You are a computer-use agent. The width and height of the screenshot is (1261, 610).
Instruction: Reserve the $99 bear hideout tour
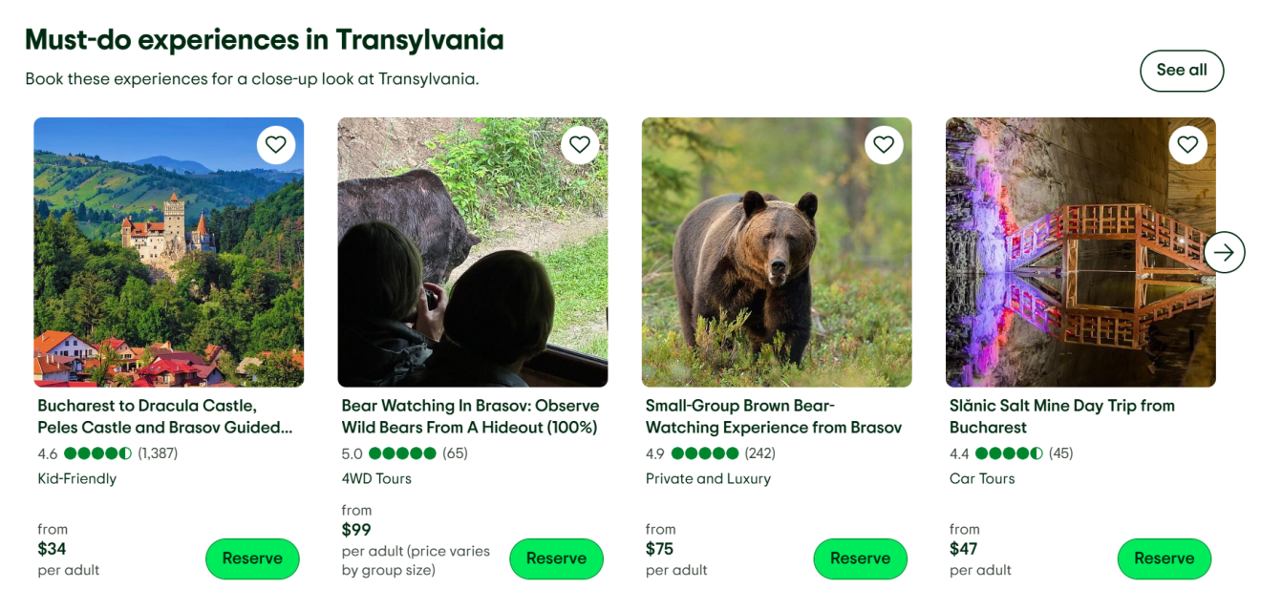pyautogui.click(x=556, y=558)
